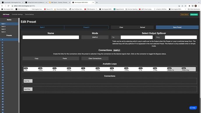This screenshot has height=113, width=201.
Task: Open the Device Backup tab
Action: (29, 15)
